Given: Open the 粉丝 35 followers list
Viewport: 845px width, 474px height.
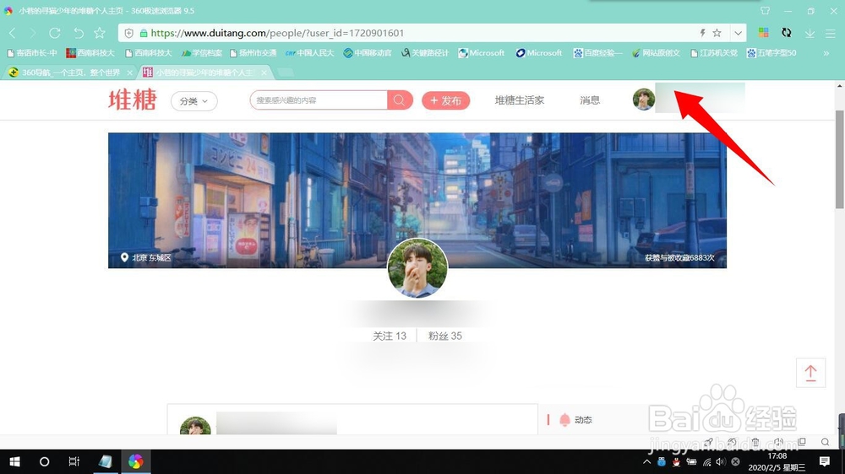Looking at the screenshot, I should point(445,336).
